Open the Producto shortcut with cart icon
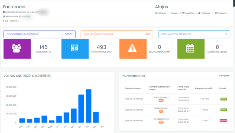The image size is (235, 133). coord(221,13)
